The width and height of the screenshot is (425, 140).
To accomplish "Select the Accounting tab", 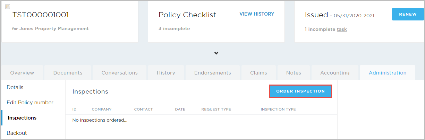I will (x=335, y=73).
